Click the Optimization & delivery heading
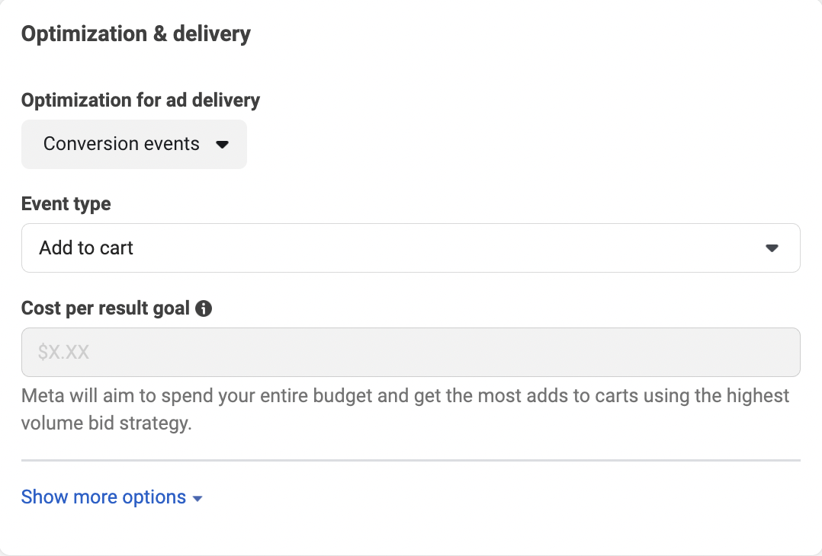 136,34
